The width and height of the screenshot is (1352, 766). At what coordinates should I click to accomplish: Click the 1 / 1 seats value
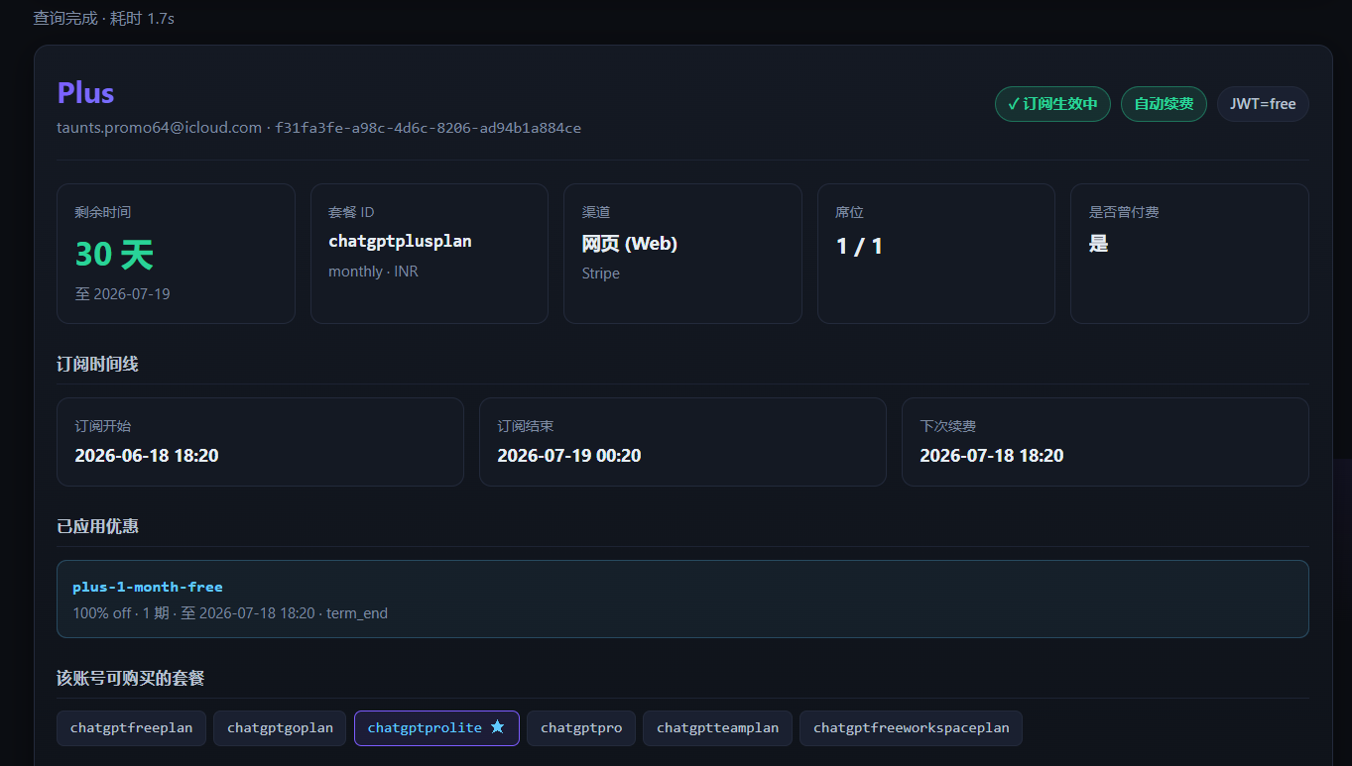pos(859,246)
